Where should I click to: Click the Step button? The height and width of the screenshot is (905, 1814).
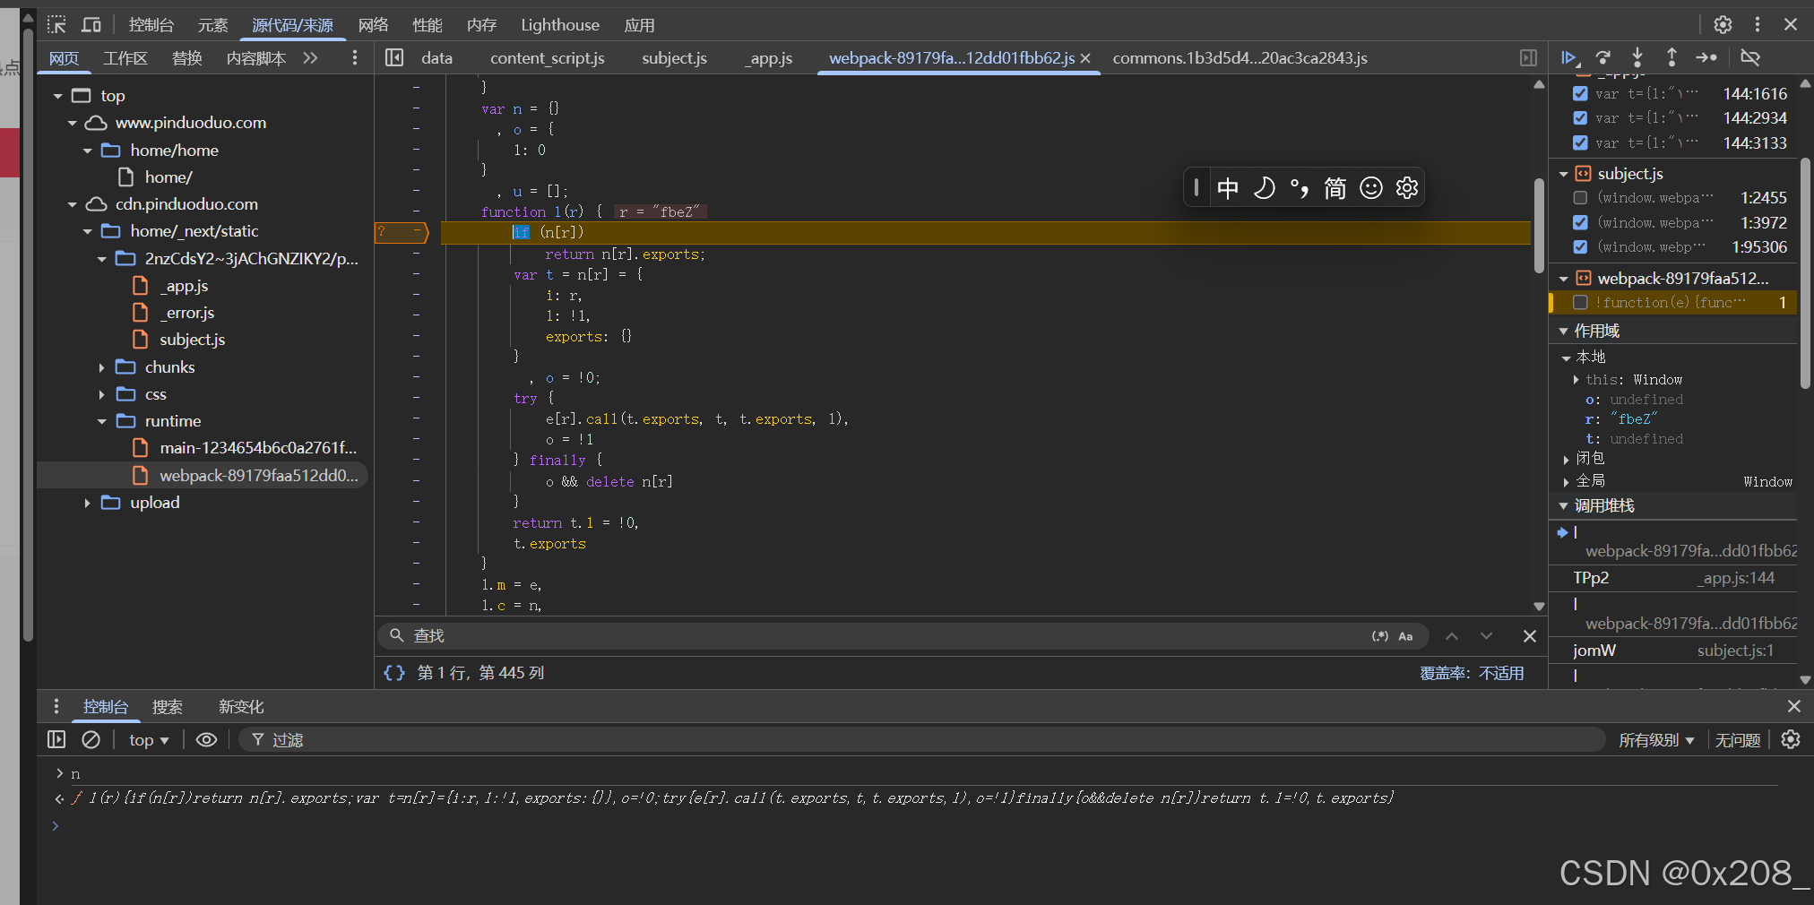[1706, 58]
